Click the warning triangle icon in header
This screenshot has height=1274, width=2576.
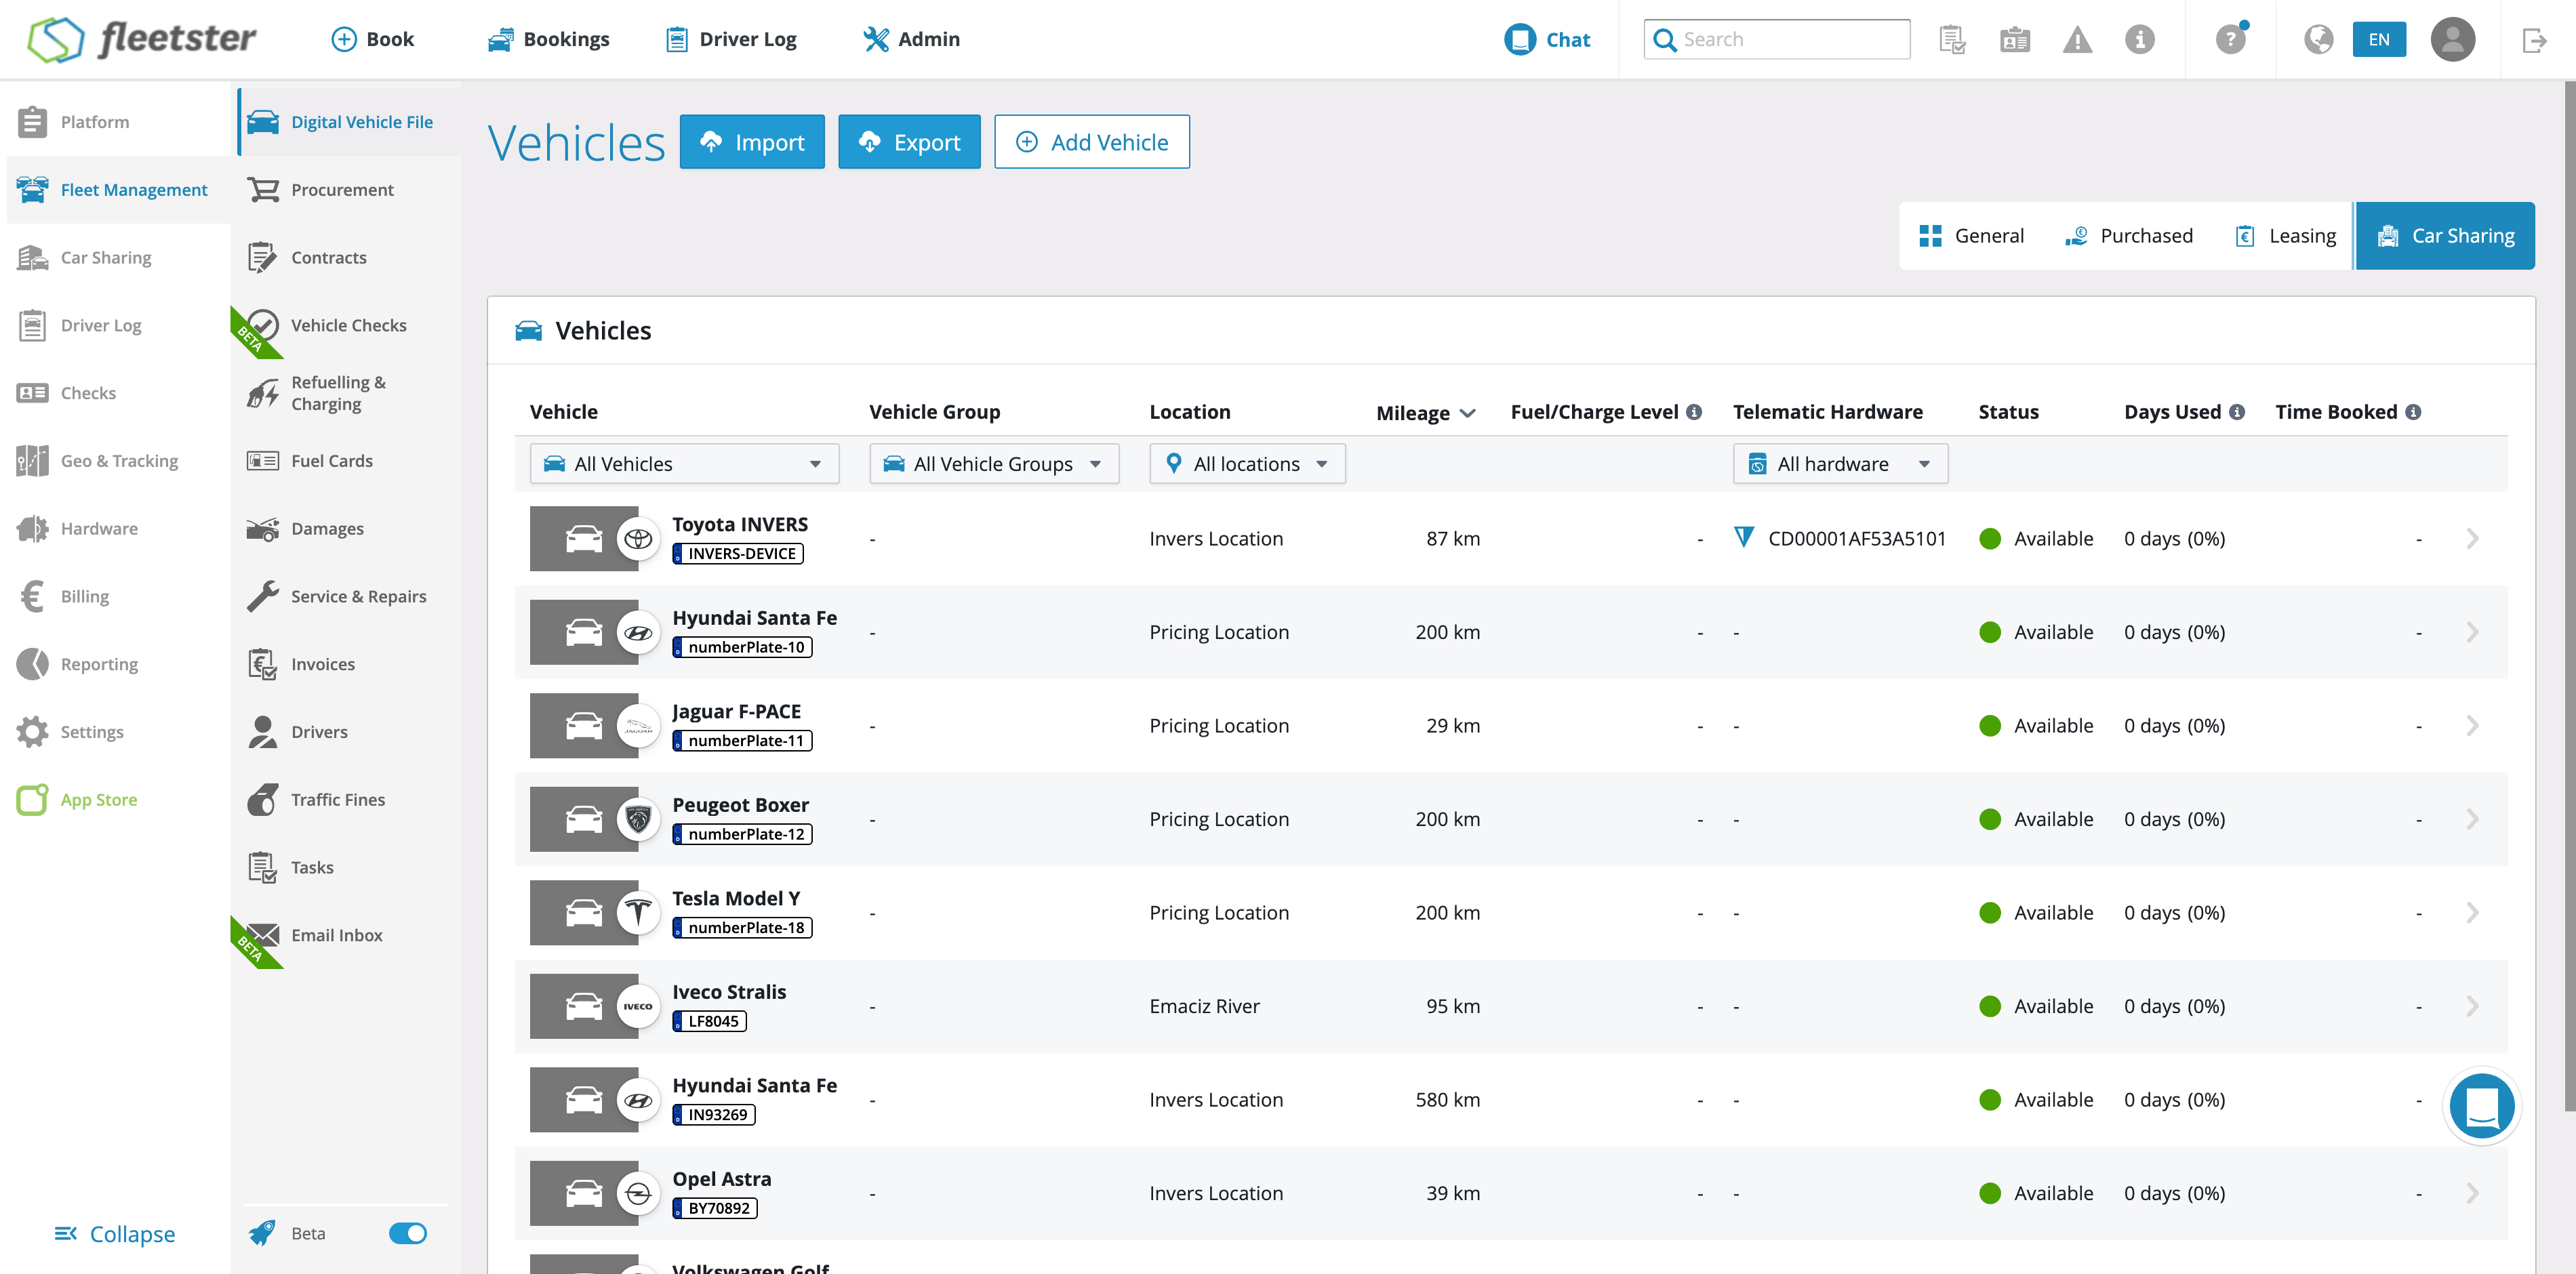tap(2077, 40)
